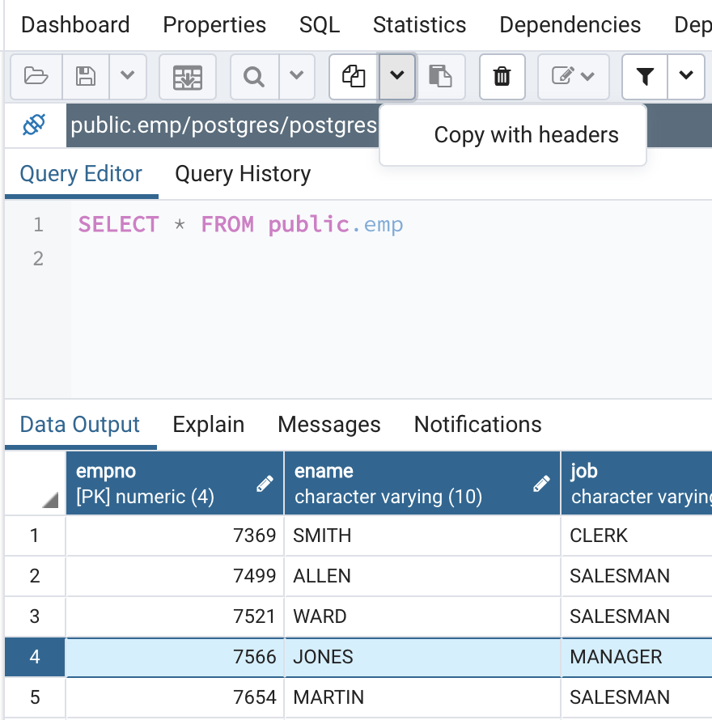Switch to the Query History tab
712x720 pixels.
point(243,174)
